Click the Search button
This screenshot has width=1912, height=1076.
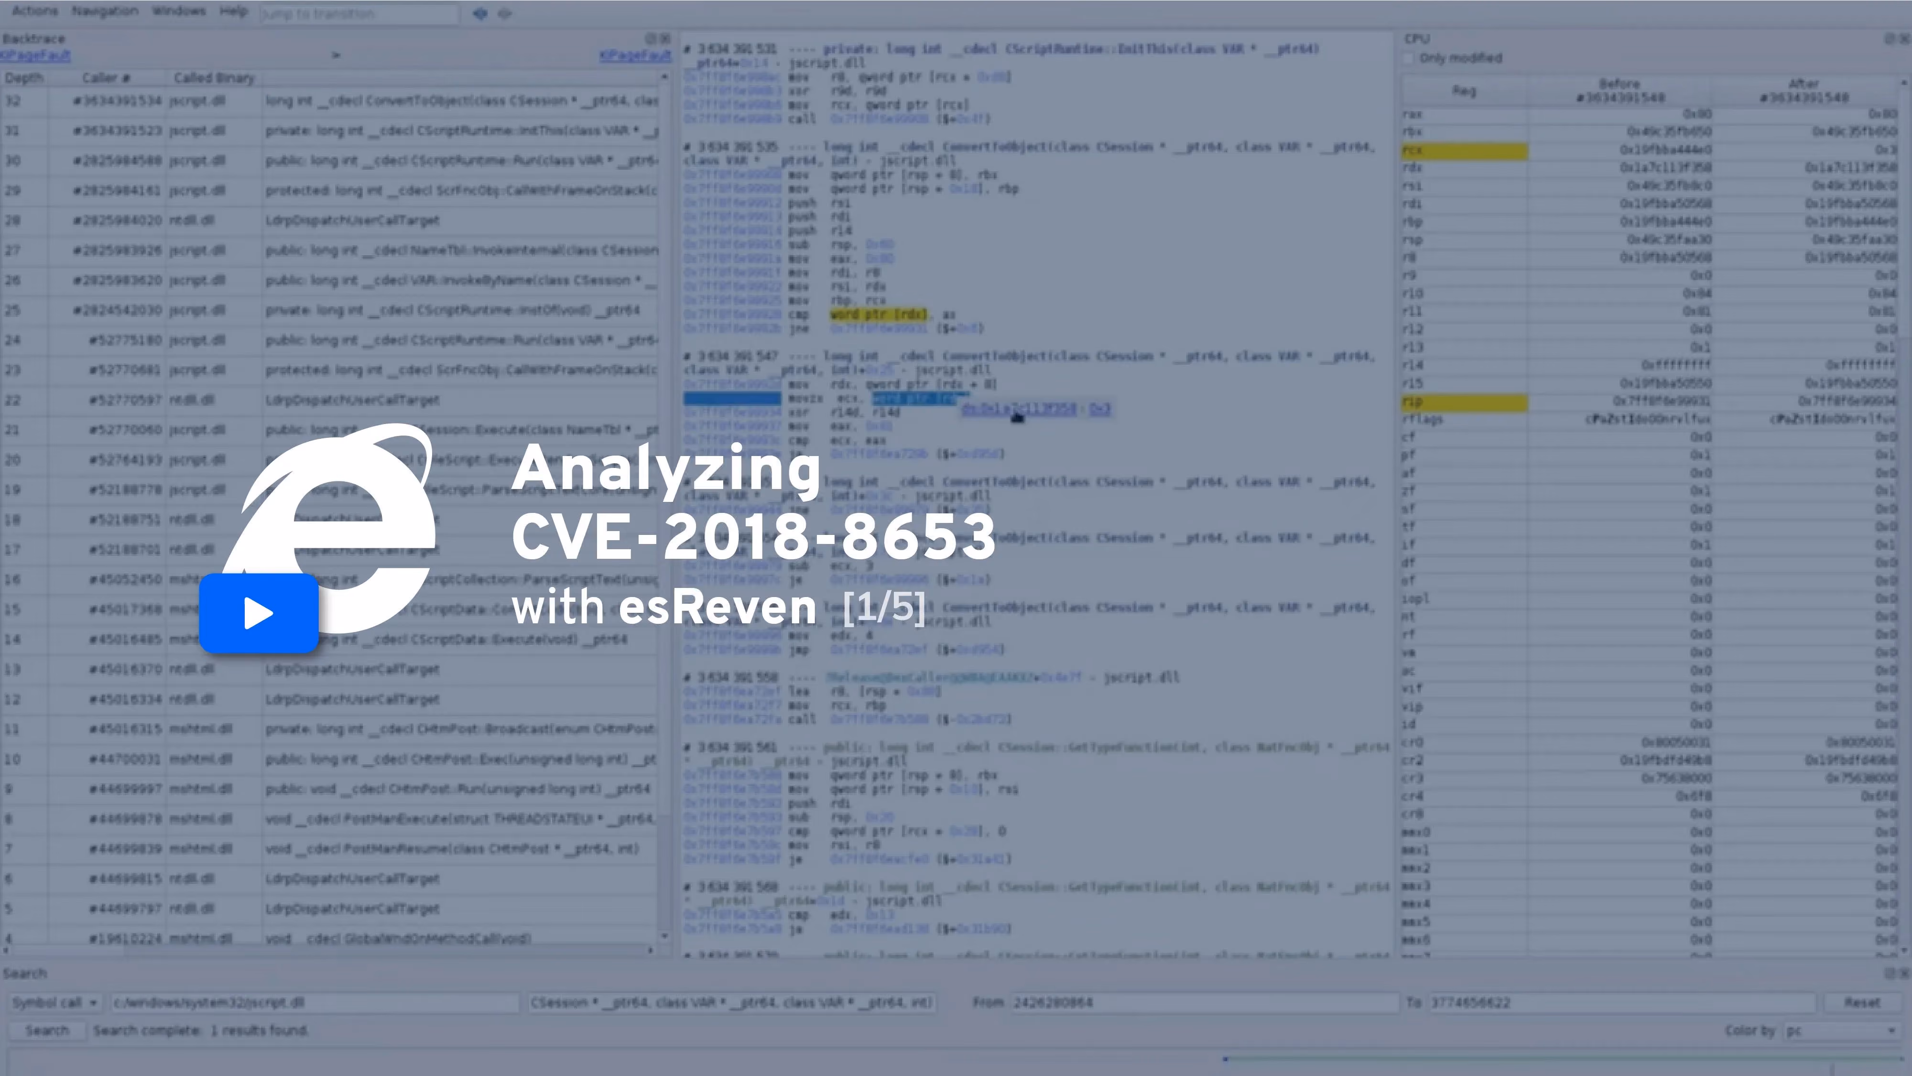(47, 1031)
